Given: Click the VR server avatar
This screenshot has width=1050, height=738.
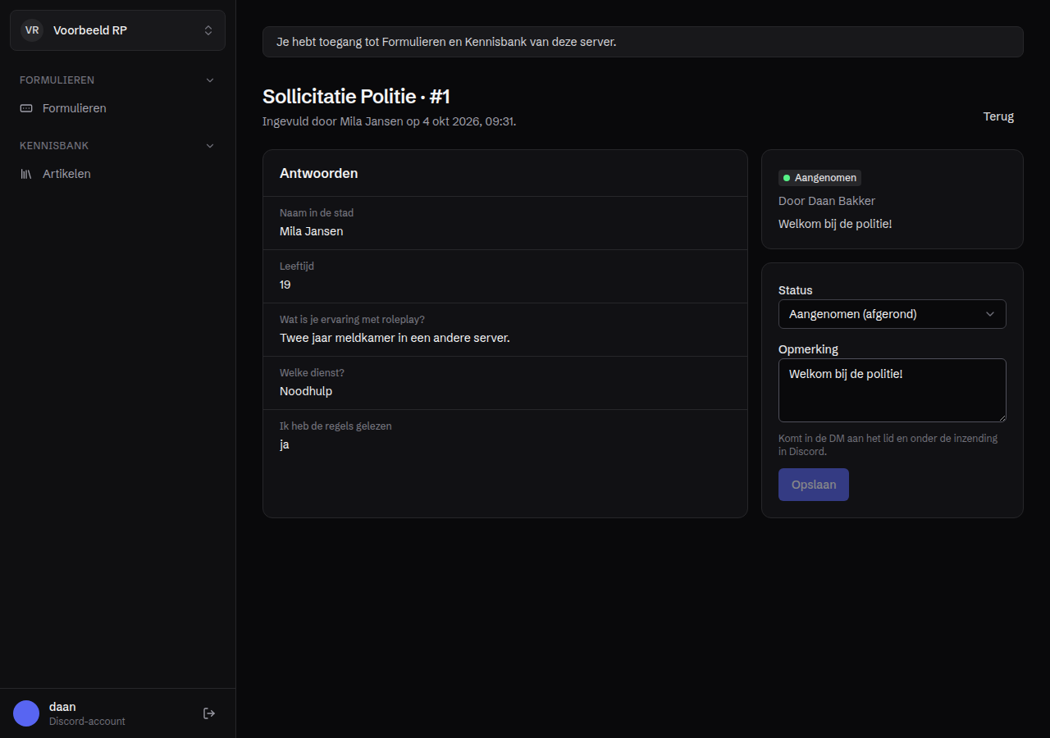Looking at the screenshot, I should click(x=32, y=30).
